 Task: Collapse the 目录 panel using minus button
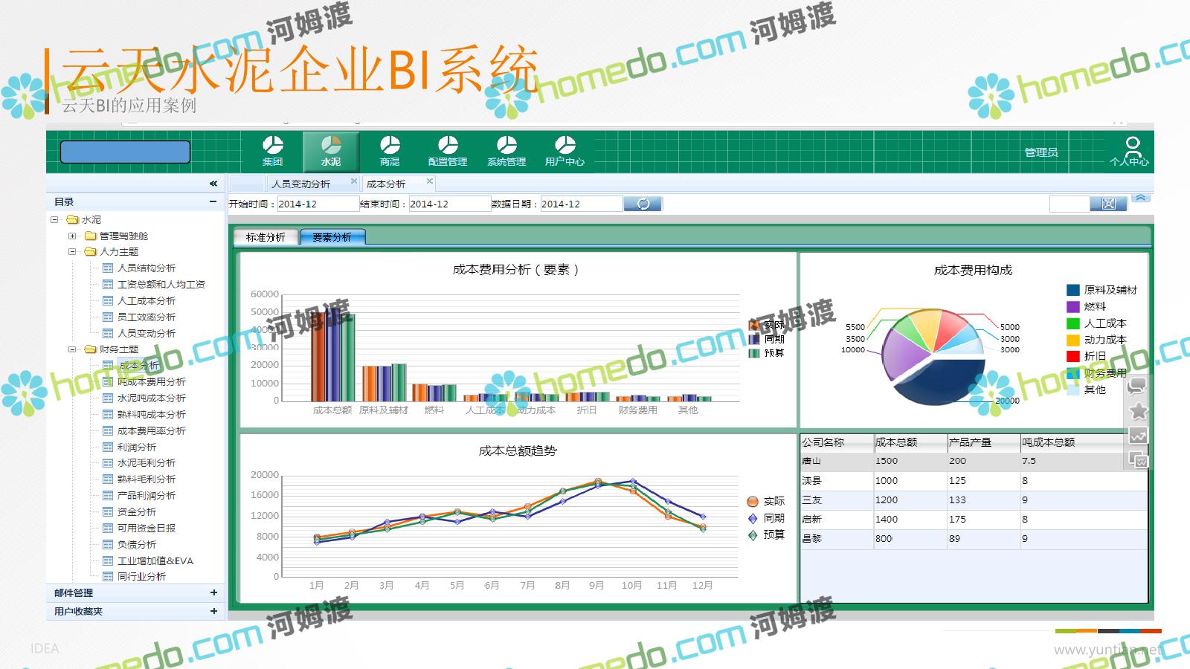click(x=213, y=201)
